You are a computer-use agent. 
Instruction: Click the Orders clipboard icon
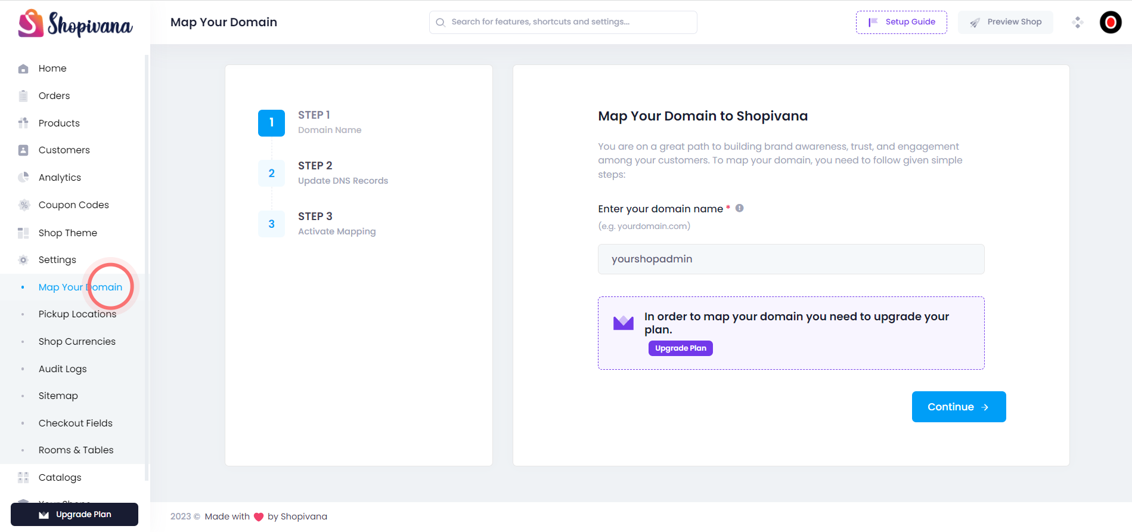tap(23, 96)
